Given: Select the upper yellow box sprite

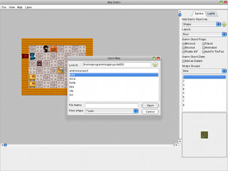Looking at the screenshot, I should [32, 77].
